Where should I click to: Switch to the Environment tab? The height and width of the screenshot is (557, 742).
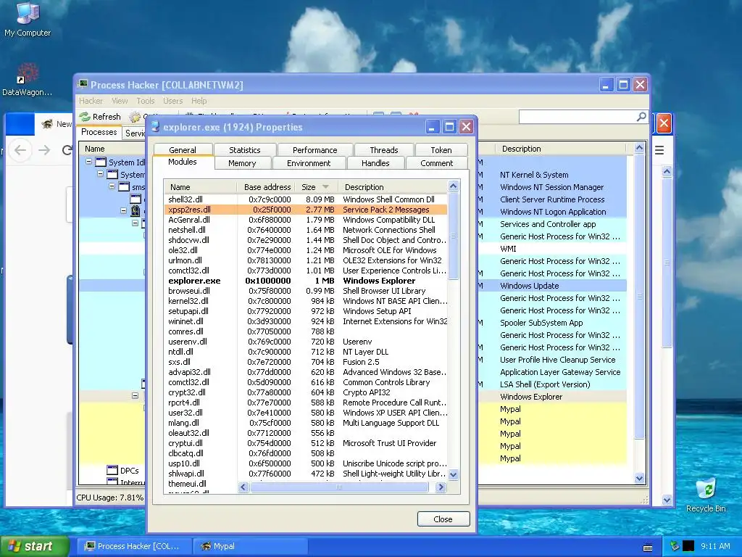tap(309, 163)
